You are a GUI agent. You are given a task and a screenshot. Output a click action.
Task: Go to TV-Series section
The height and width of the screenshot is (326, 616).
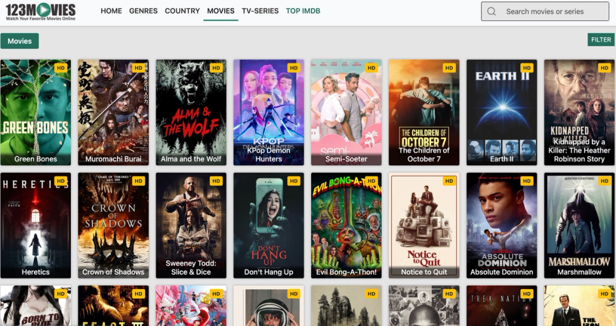pyautogui.click(x=260, y=11)
